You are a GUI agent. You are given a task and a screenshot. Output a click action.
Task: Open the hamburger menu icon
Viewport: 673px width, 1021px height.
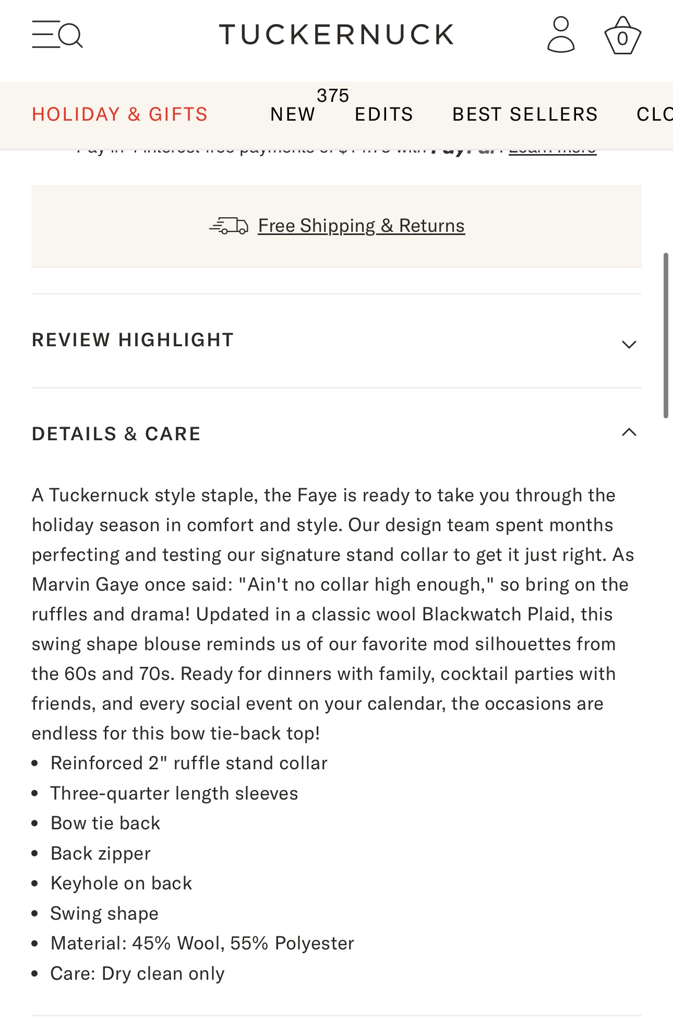click(x=44, y=34)
